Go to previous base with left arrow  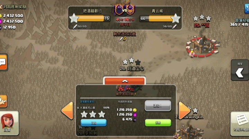coord(67,110)
